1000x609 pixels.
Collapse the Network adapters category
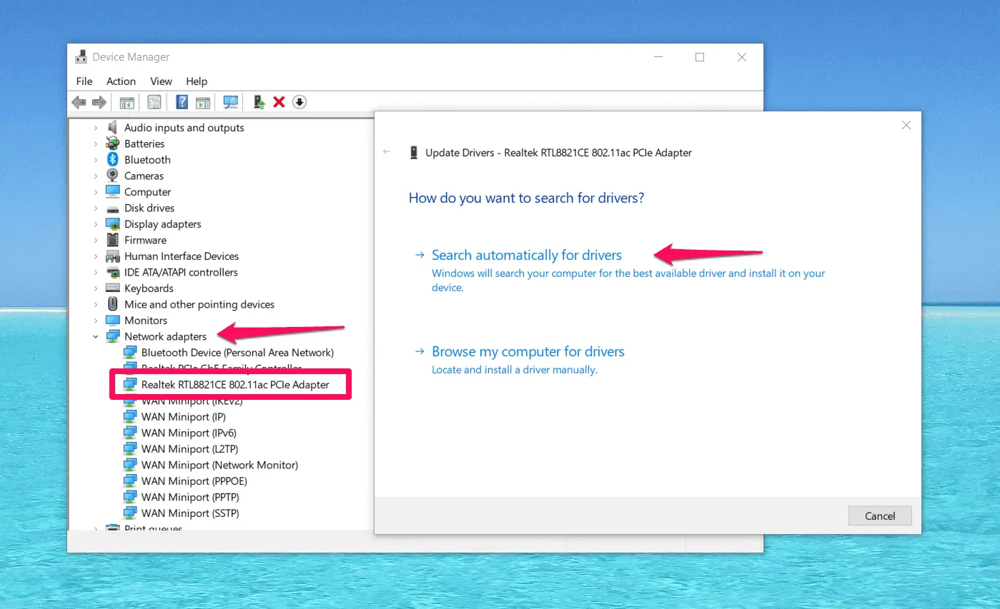pos(96,336)
